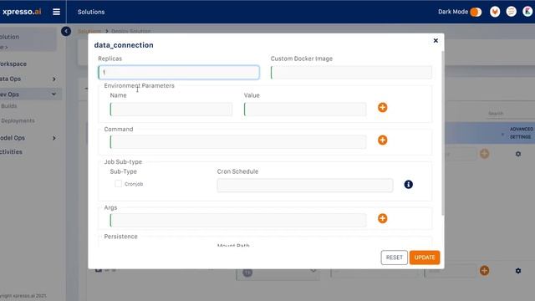Click the Custom Docker Image field
Screen dimensions: 535x301
[351, 73]
